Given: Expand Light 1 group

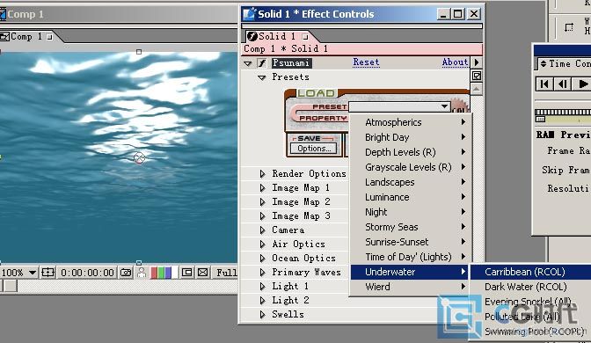Looking at the screenshot, I should [262, 286].
